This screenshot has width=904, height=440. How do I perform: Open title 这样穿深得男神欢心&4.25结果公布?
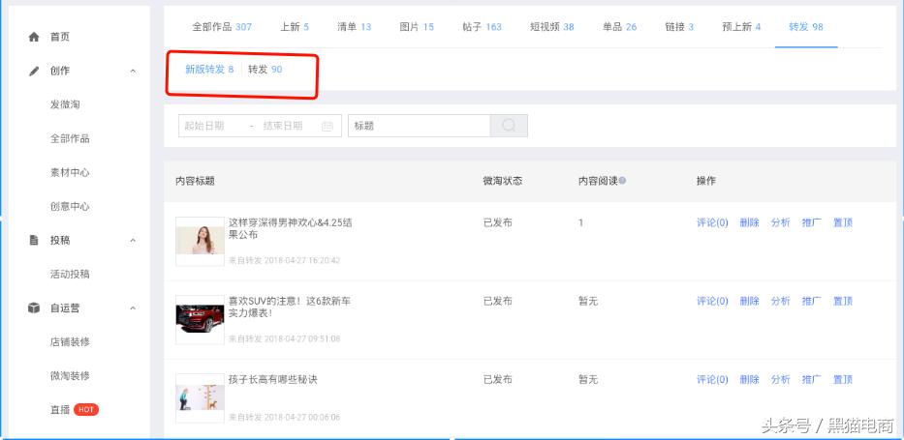click(x=291, y=229)
